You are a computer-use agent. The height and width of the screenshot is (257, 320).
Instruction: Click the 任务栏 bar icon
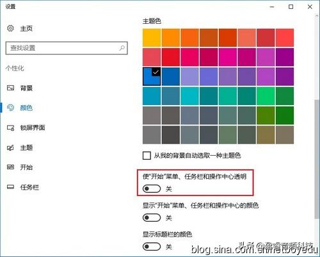pyautogui.click(x=10, y=187)
